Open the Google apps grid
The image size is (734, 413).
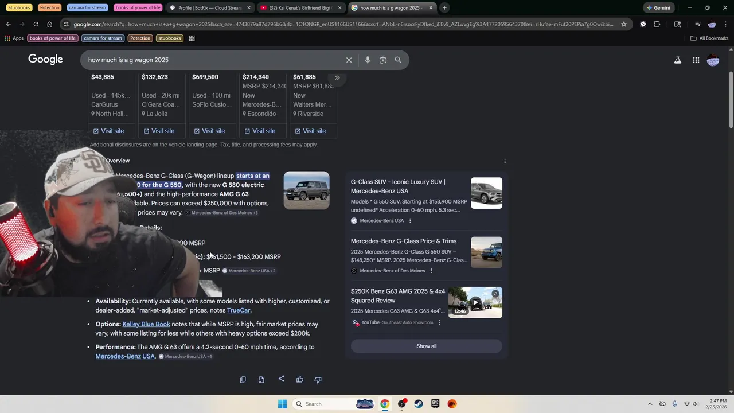[696, 60]
